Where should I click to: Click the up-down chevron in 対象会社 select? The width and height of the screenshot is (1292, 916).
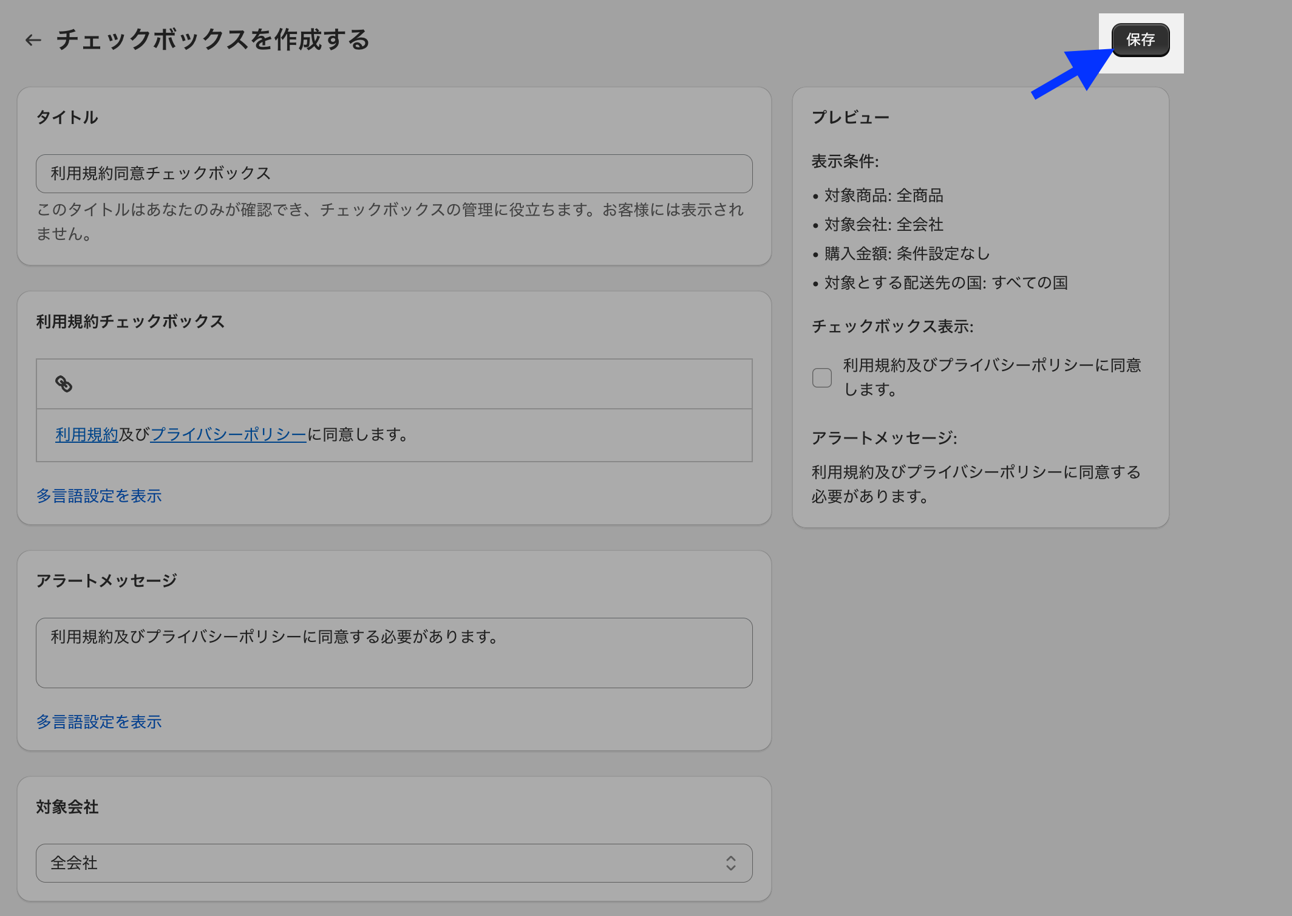pos(730,863)
